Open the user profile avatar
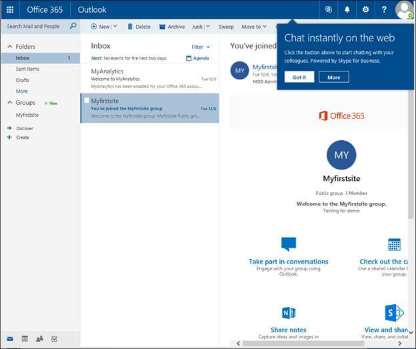Screen dimensions: 416x349 coord(404,10)
